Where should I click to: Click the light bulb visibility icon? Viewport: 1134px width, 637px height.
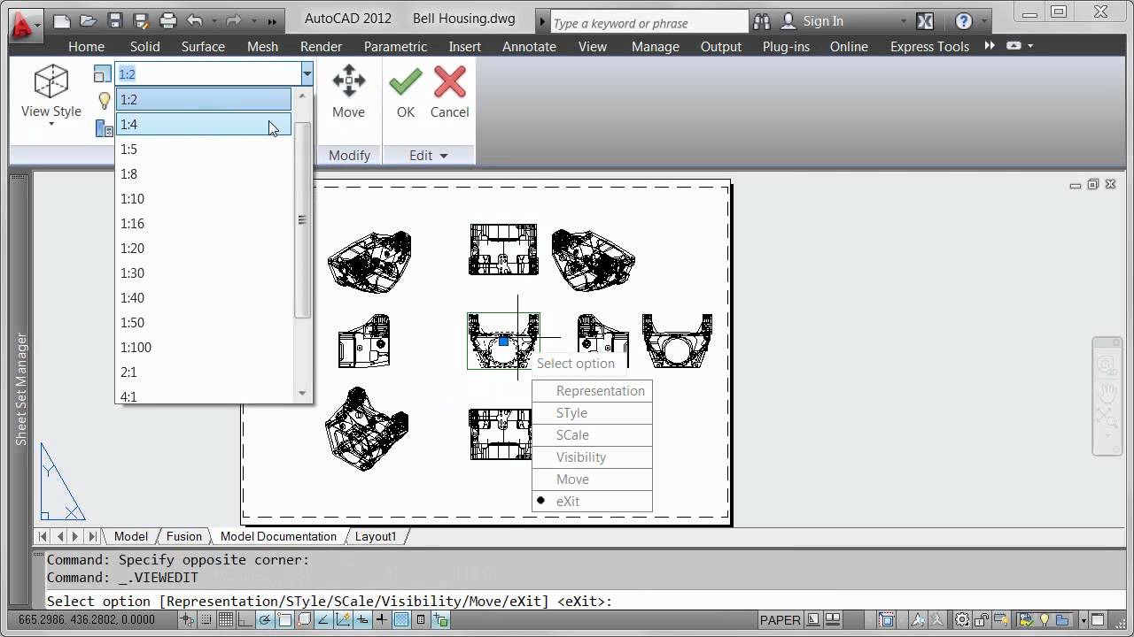click(104, 101)
